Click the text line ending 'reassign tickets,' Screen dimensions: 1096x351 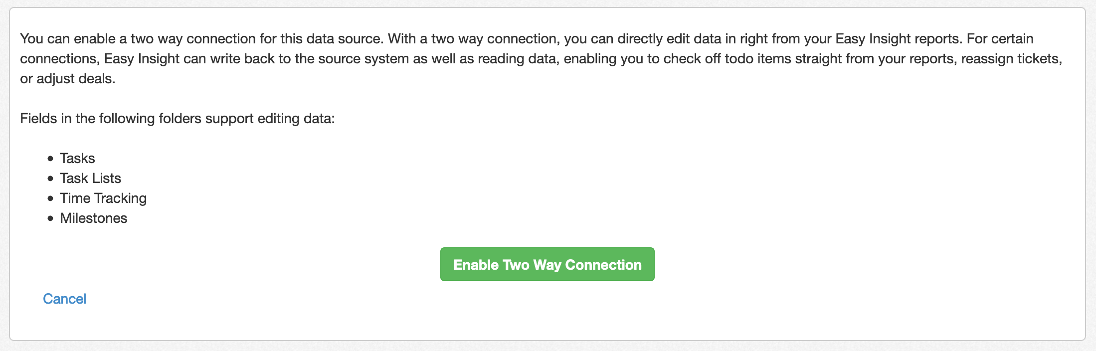click(541, 58)
